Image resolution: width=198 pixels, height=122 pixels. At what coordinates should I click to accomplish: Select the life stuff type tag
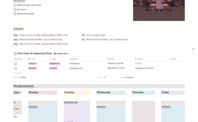pos(32,68)
